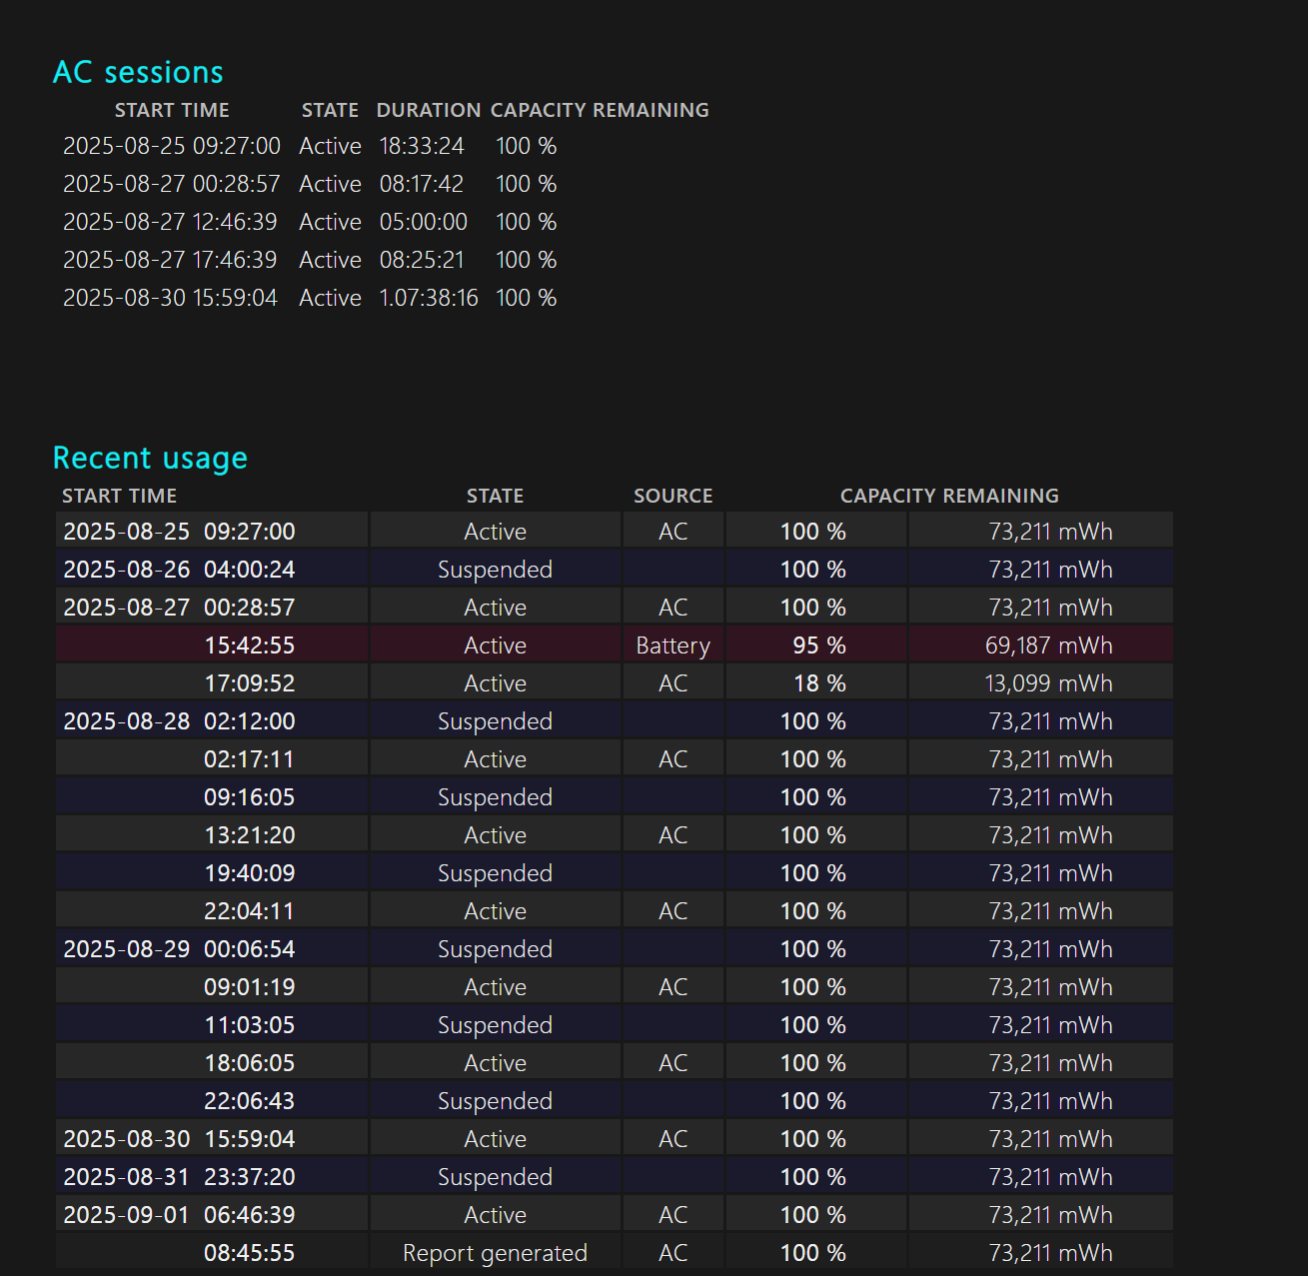Select the 15:42:55 start time

(x=249, y=645)
